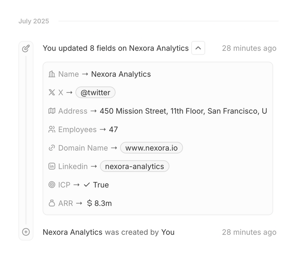Open the @twitter handle chip
The width and height of the screenshot is (297, 259).
[95, 92]
